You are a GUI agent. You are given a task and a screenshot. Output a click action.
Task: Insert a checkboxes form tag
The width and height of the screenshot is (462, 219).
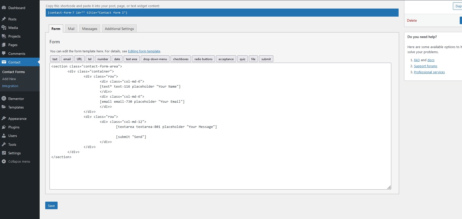pos(181,59)
